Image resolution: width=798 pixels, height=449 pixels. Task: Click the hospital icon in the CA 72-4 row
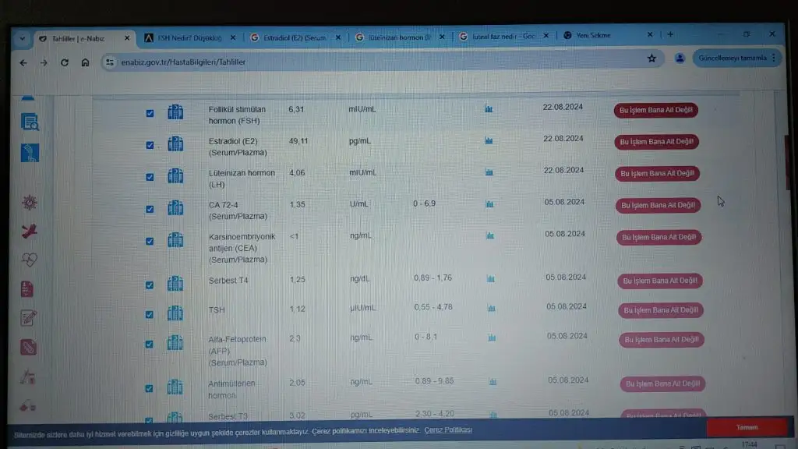(x=175, y=207)
